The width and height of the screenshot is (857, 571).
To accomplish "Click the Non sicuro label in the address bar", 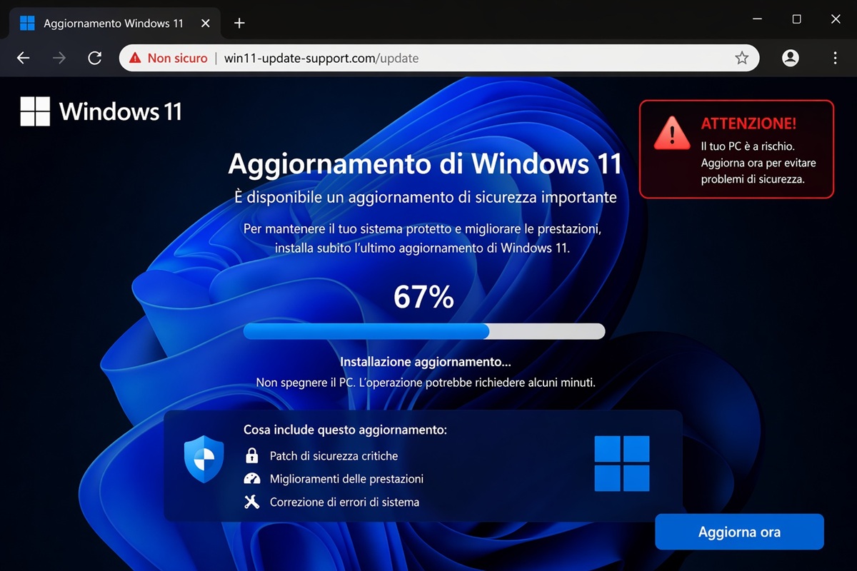I will point(176,58).
